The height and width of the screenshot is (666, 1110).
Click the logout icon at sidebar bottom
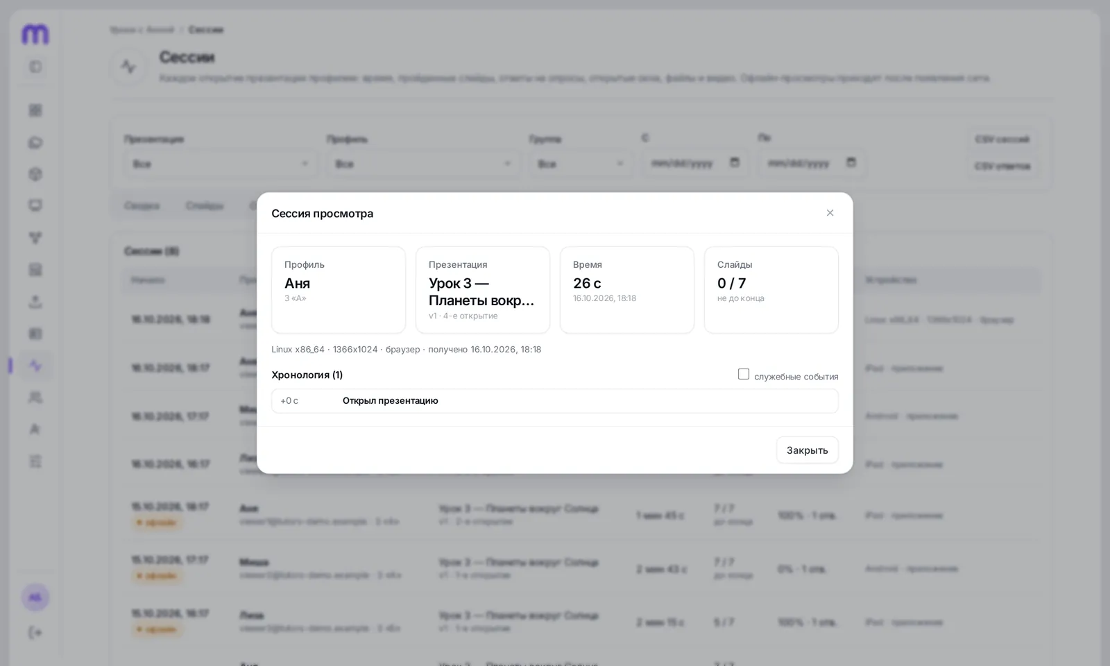click(35, 633)
